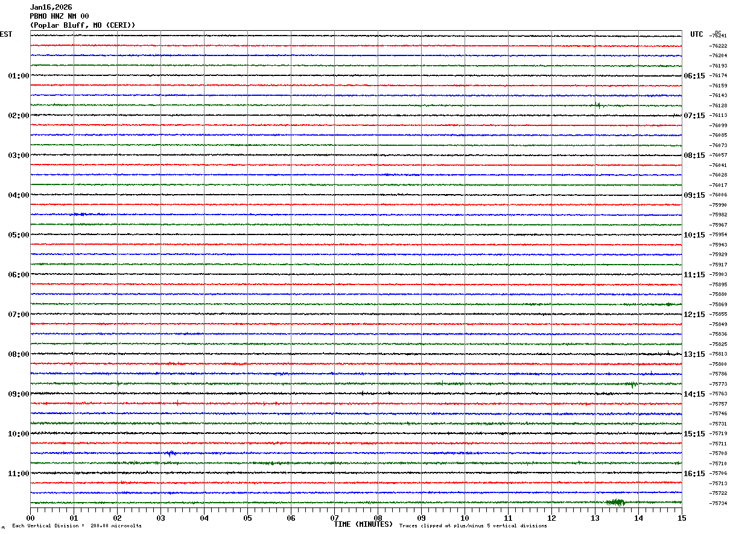Click the DC offset value "-75734"

coord(718,504)
